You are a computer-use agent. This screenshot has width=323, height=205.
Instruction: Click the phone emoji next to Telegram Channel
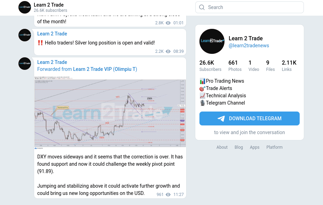202,103
